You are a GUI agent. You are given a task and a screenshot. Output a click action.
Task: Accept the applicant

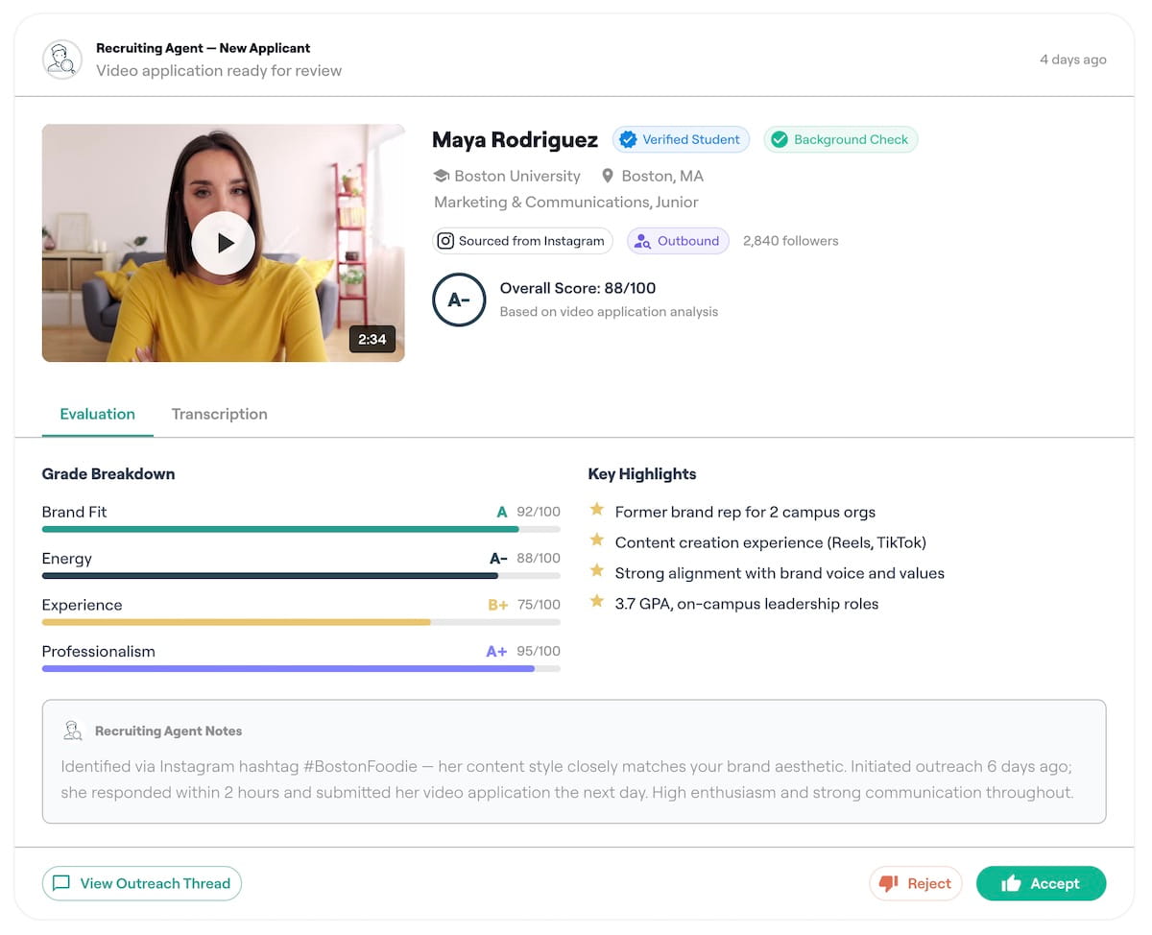1041,884
